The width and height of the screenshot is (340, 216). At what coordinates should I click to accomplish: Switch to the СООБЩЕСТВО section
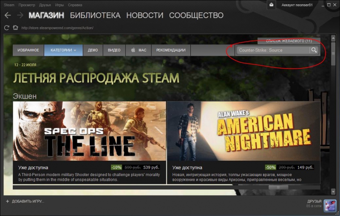coord(196,15)
